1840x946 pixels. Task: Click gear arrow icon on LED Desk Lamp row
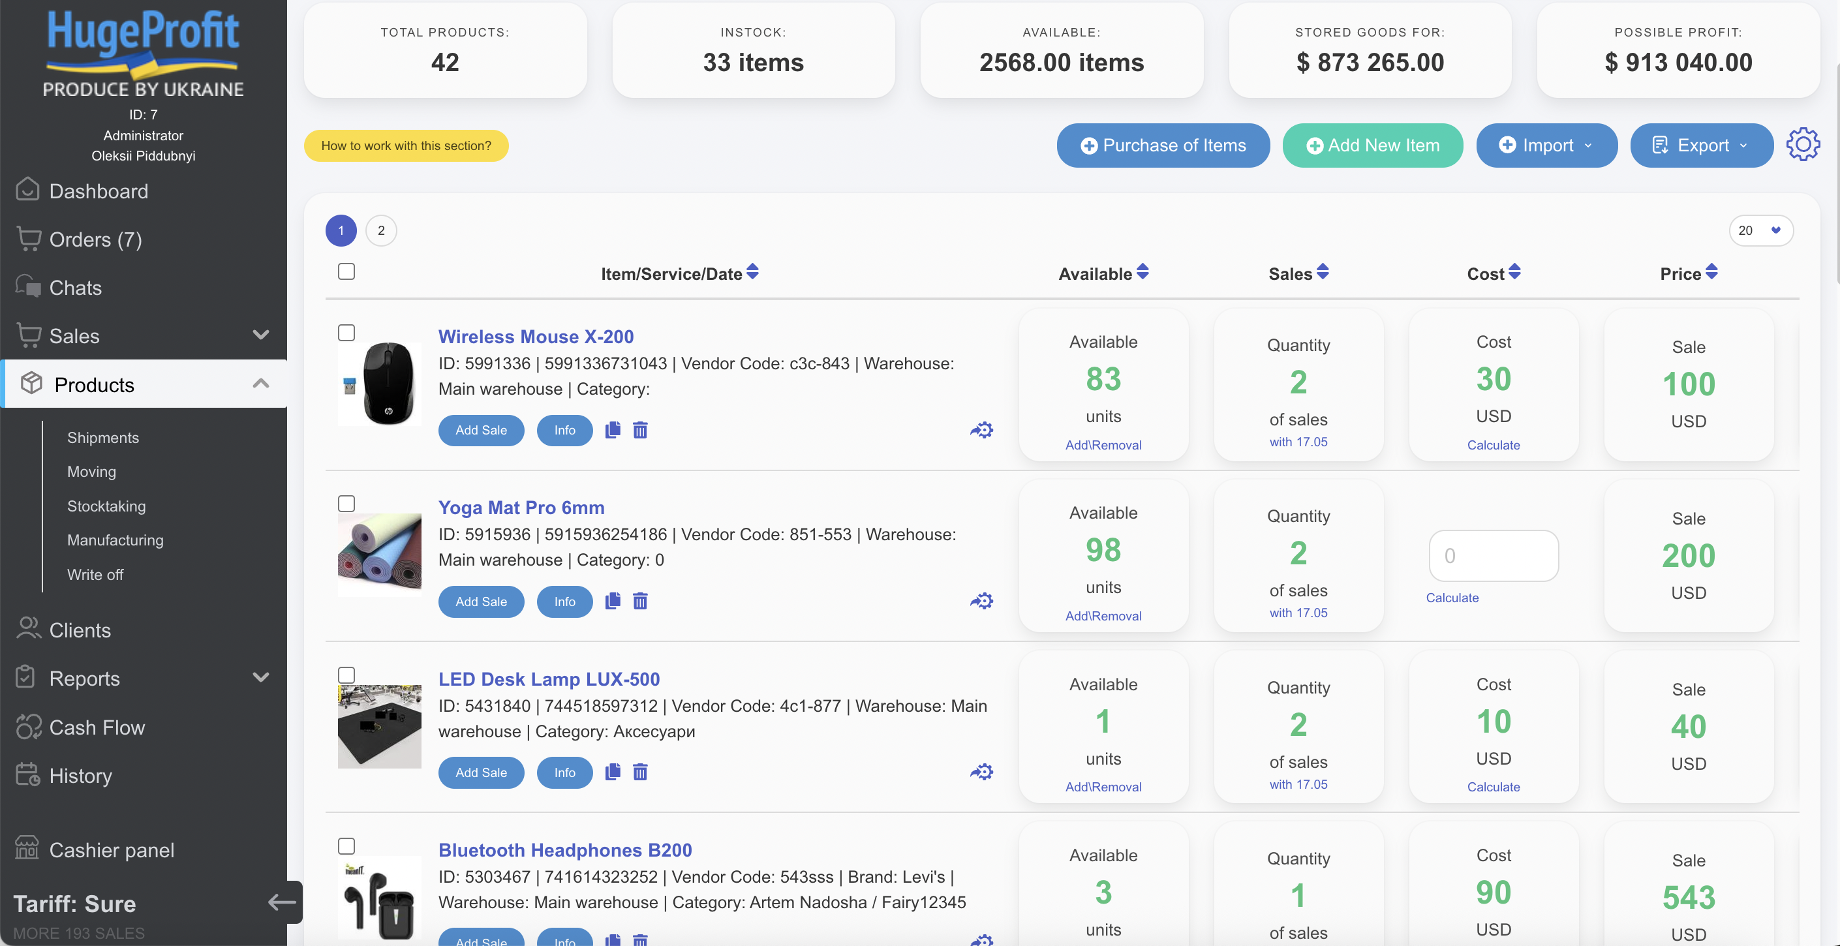coord(981,772)
